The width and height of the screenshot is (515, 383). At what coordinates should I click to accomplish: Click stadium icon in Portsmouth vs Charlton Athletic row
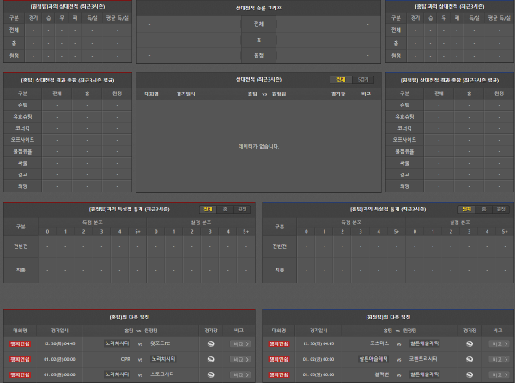[470, 343]
